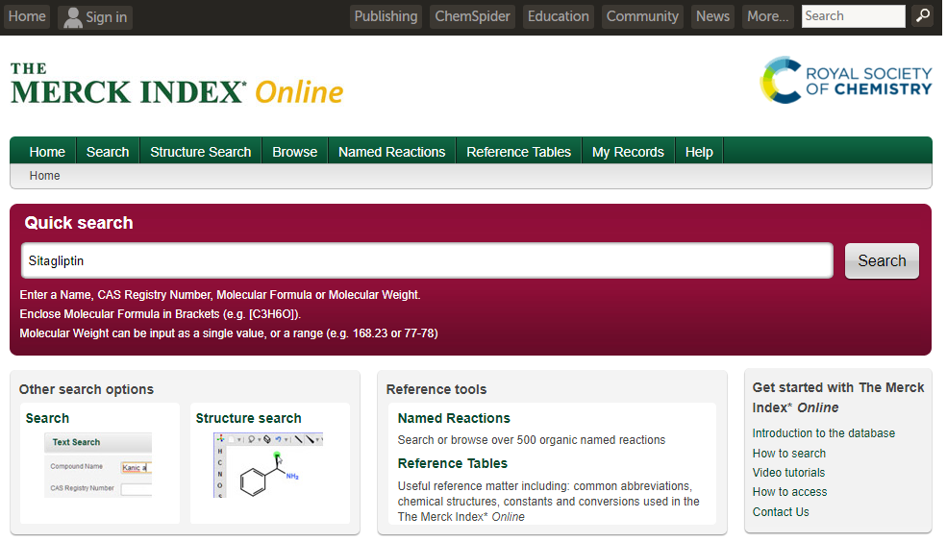Open the Publishing top bar link
Screen dimensions: 947x542
[386, 16]
